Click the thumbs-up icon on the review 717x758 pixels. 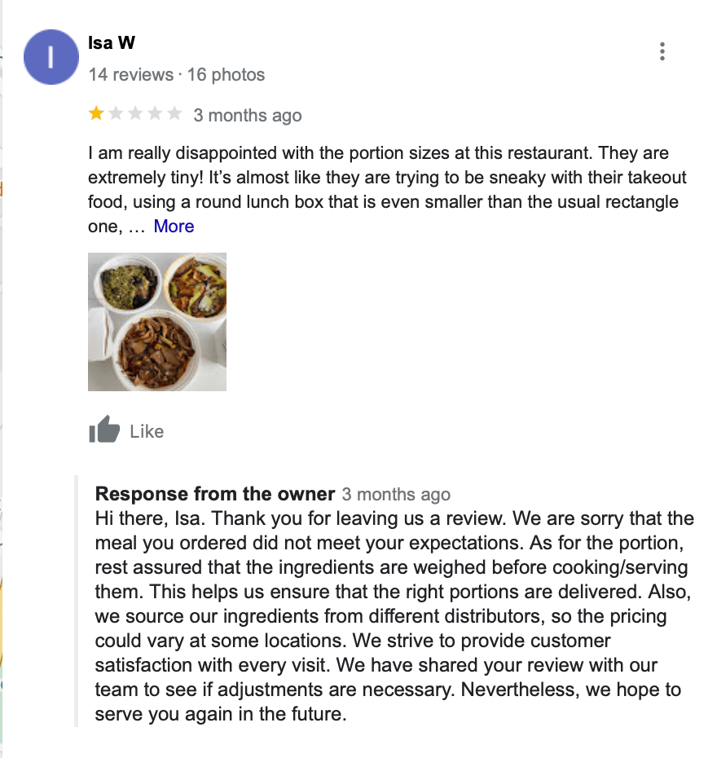104,430
